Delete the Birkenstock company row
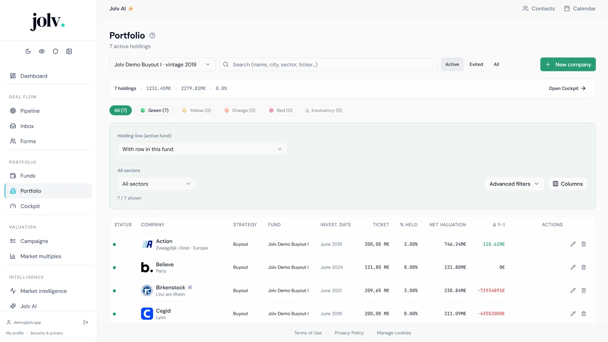Image resolution: width=608 pixels, height=342 pixels. [583, 291]
